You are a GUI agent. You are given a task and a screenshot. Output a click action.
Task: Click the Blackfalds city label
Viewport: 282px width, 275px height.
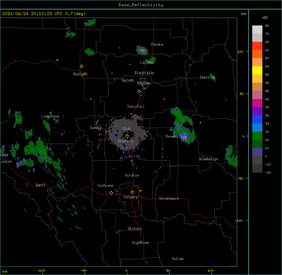pyautogui.click(x=144, y=73)
